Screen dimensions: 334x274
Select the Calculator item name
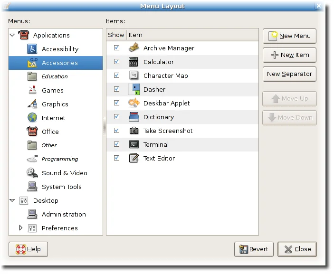coord(159,62)
